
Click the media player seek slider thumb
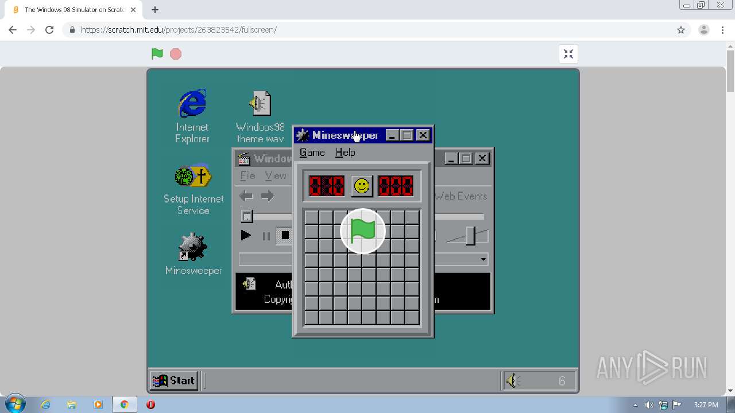(x=247, y=216)
